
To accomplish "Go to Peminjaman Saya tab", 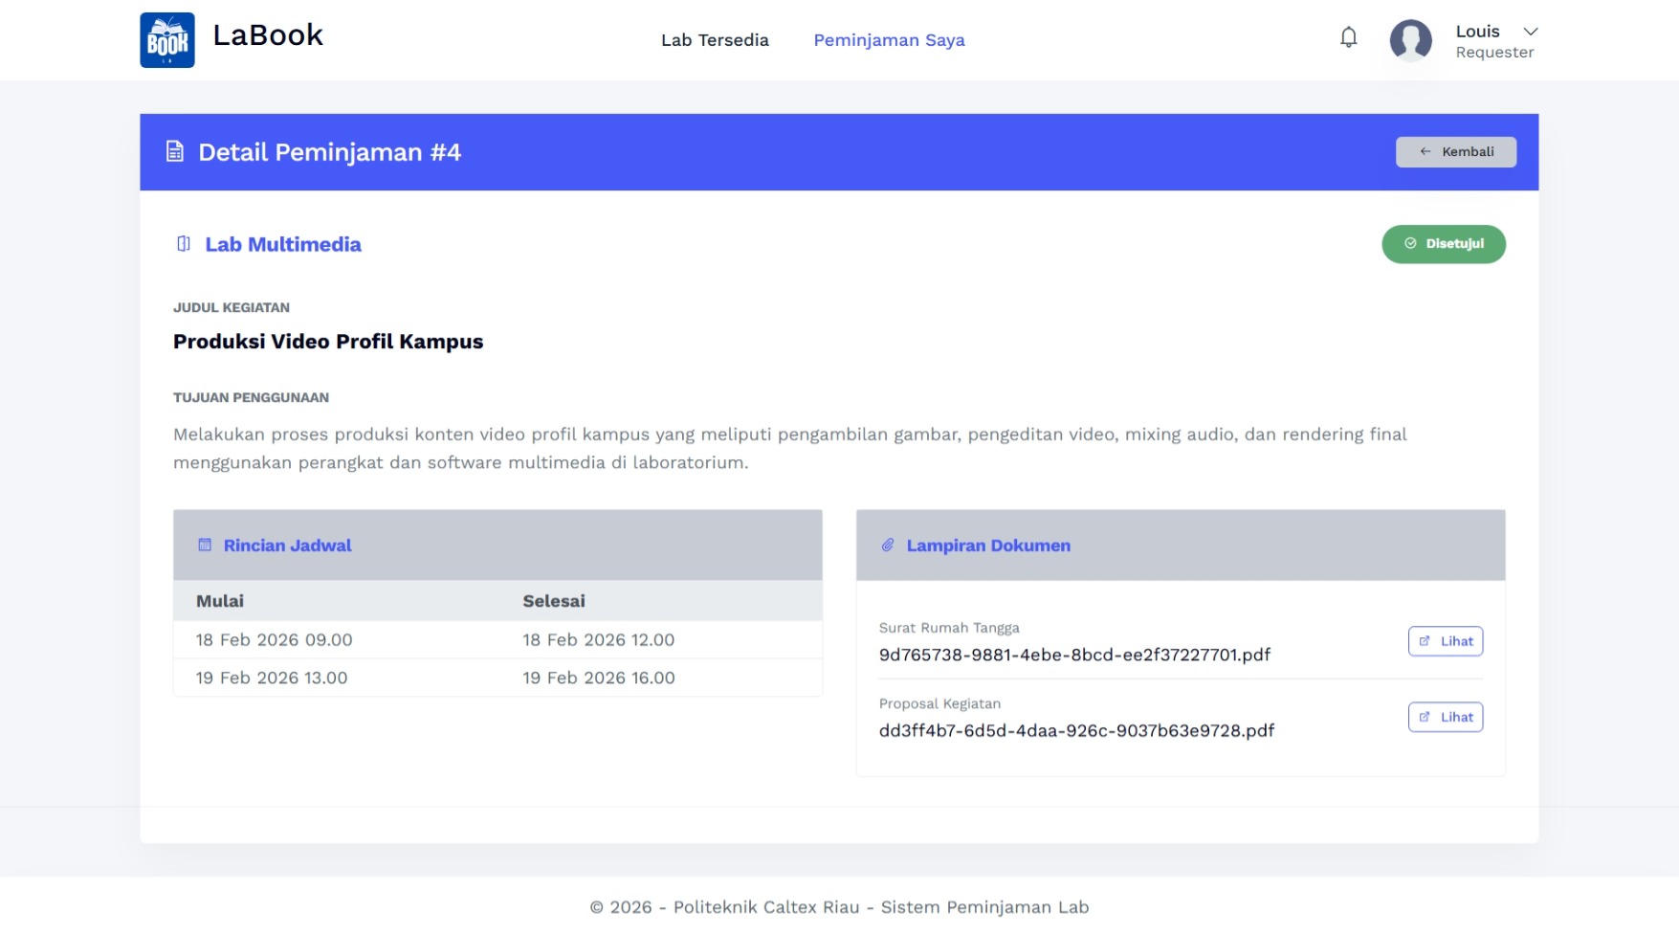I will tap(889, 40).
